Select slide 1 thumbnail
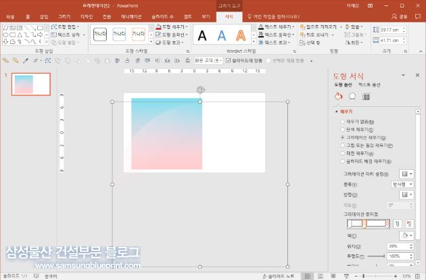426x280 pixels. pos(31,85)
